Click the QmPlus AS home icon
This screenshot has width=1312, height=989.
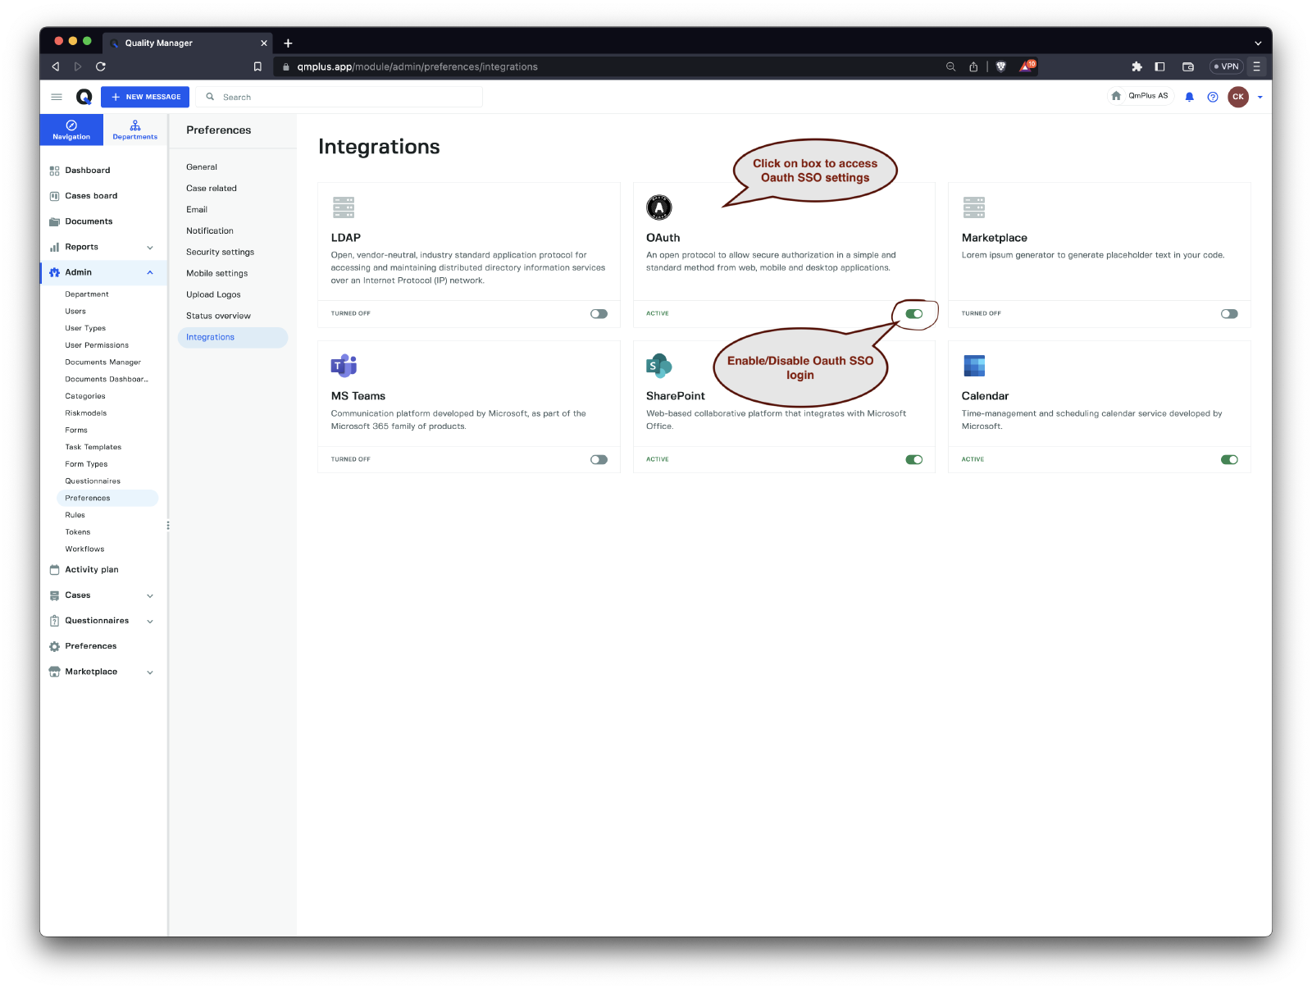1116,96
